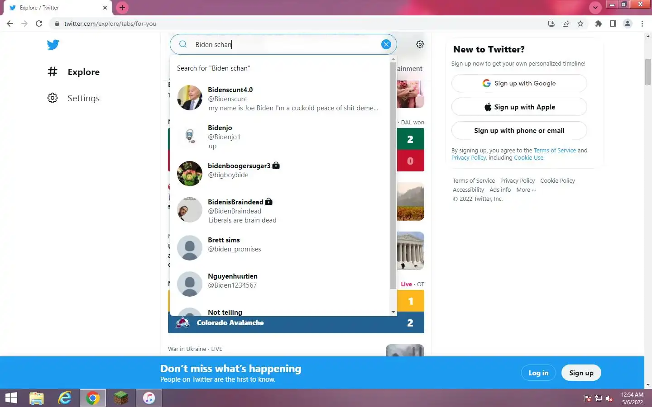
Task: Open the Settings gear in sidebar
Action: pyautogui.click(x=53, y=98)
